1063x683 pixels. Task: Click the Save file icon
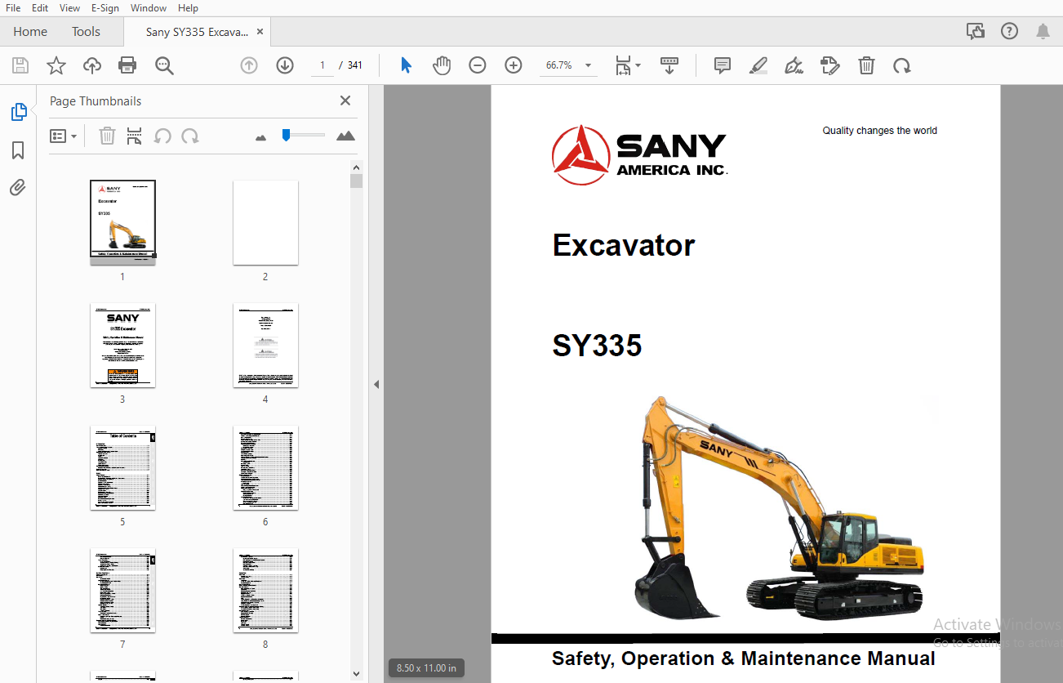point(20,65)
